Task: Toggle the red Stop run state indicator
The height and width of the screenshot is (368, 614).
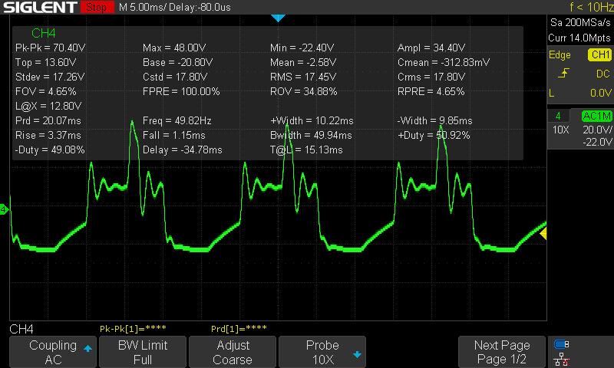Action: coord(97,7)
